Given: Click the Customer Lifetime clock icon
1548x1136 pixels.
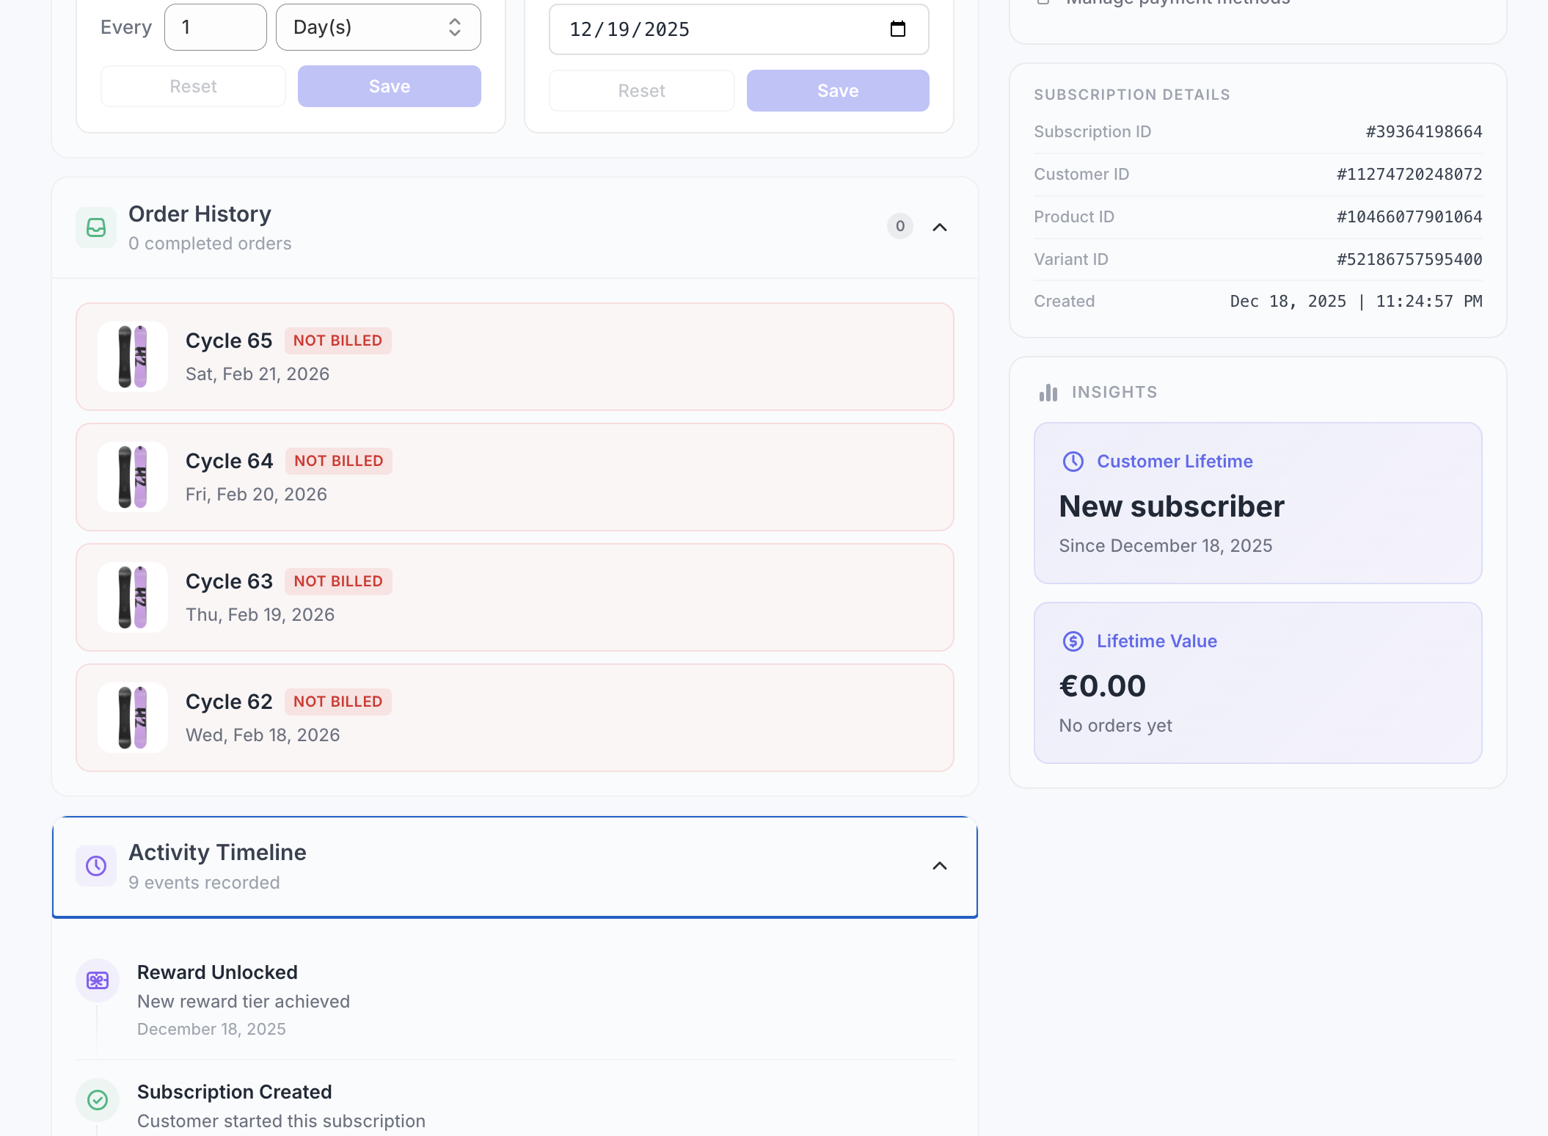Looking at the screenshot, I should (1073, 462).
